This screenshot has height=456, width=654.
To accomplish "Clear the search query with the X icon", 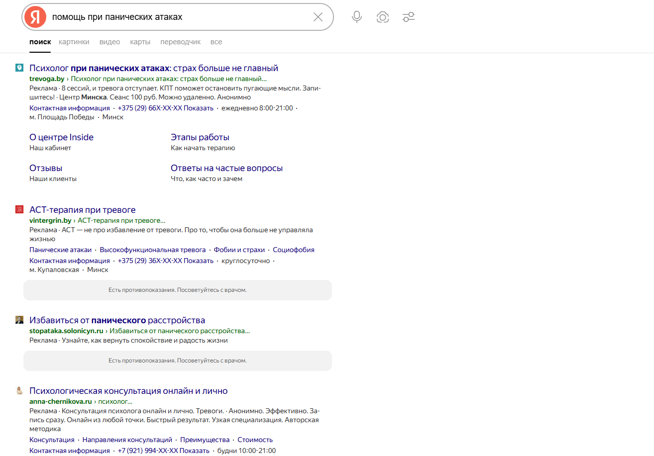I will [x=318, y=17].
